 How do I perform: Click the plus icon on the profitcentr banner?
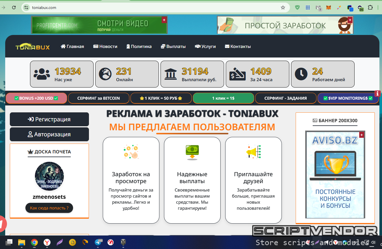click(x=164, y=20)
